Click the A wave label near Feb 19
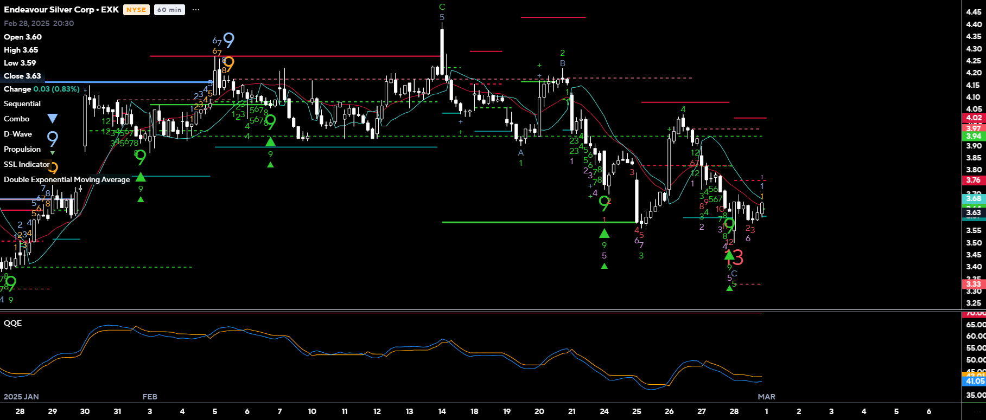Viewport: 986px width, 420px height. tap(520, 153)
